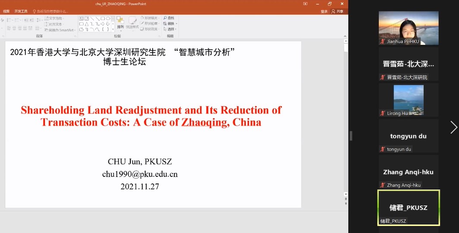
Task: Show next page of meeting participants
Action: tap(454, 127)
